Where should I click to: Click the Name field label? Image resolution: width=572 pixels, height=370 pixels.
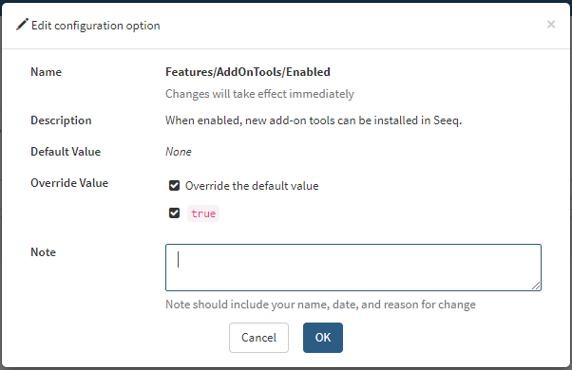pyautogui.click(x=46, y=72)
